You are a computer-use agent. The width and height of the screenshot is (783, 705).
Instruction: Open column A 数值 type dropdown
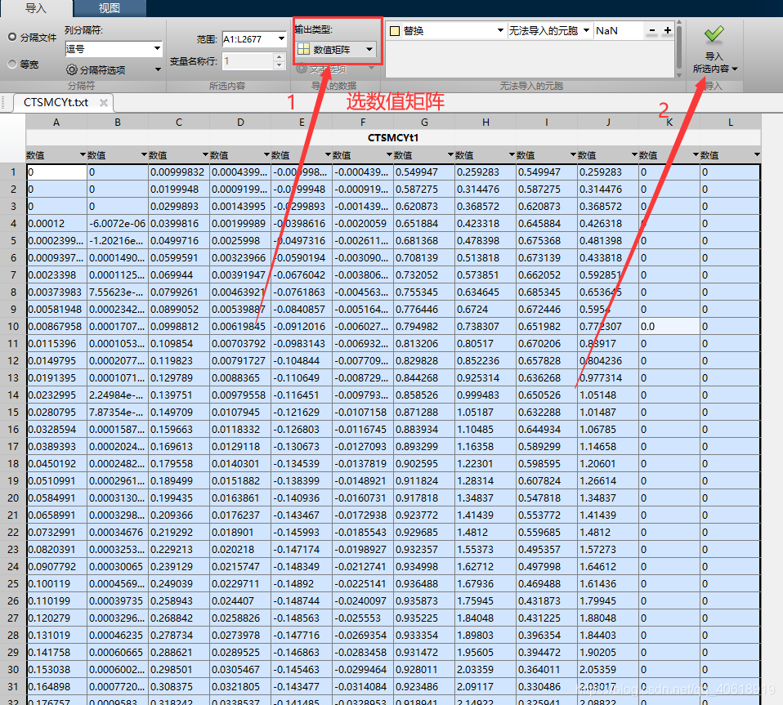(83, 155)
